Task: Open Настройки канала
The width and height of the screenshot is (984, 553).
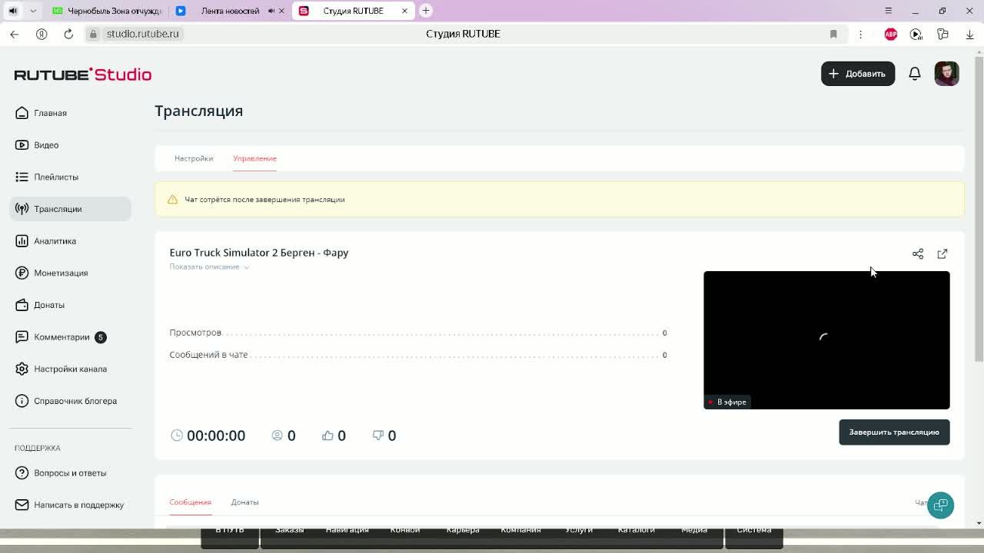Action: (70, 369)
